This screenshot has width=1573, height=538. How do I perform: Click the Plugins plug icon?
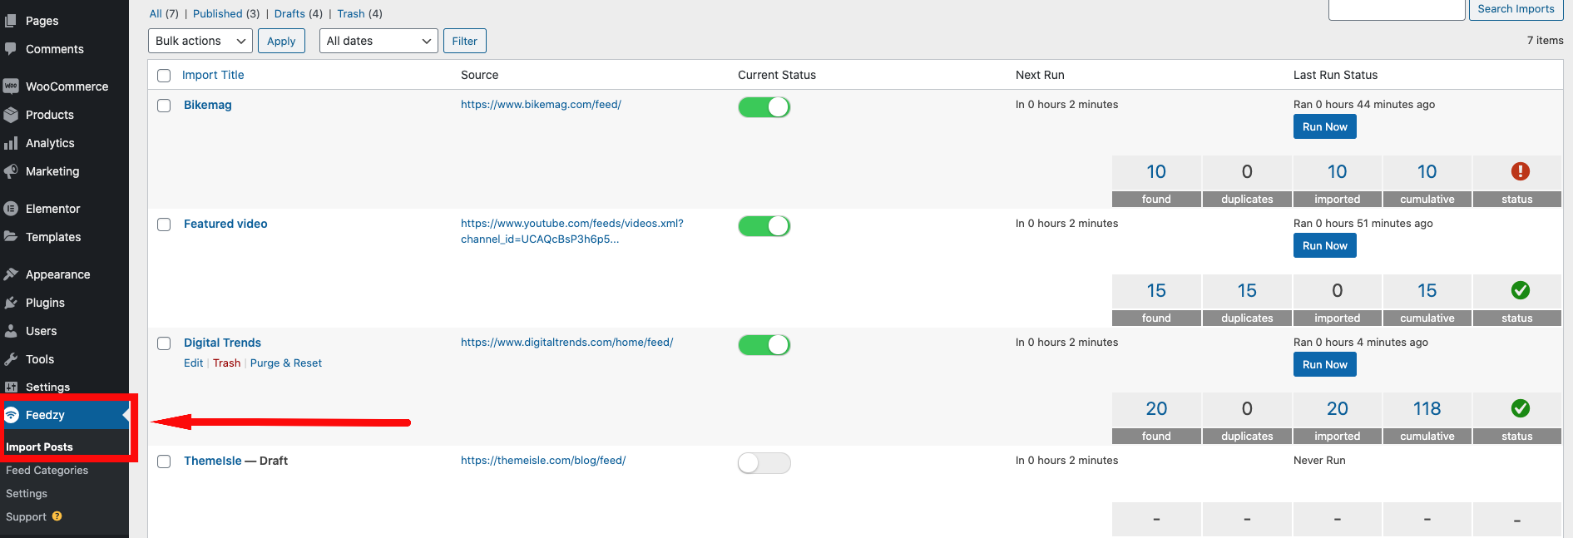(11, 303)
